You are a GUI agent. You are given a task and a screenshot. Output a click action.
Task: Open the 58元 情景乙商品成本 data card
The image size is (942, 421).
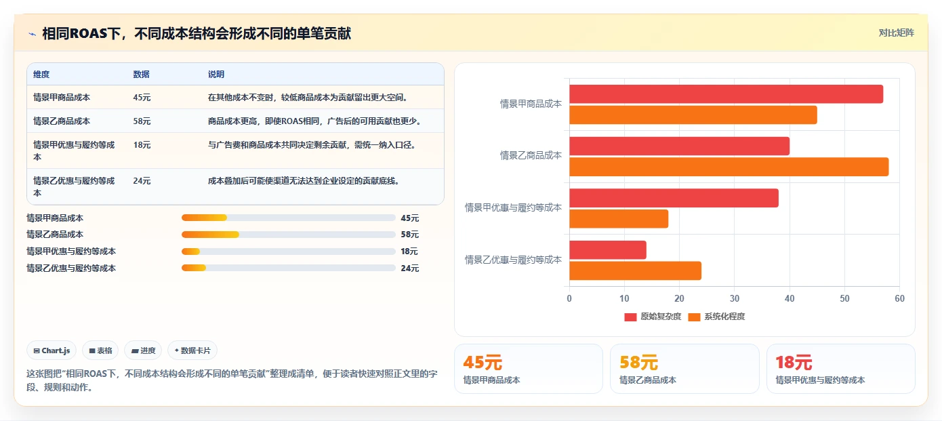click(x=684, y=369)
